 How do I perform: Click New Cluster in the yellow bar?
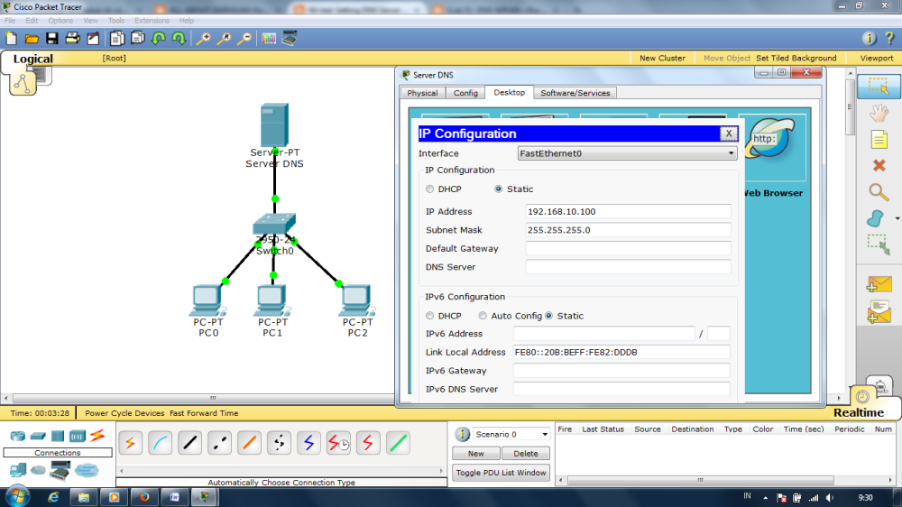point(662,58)
